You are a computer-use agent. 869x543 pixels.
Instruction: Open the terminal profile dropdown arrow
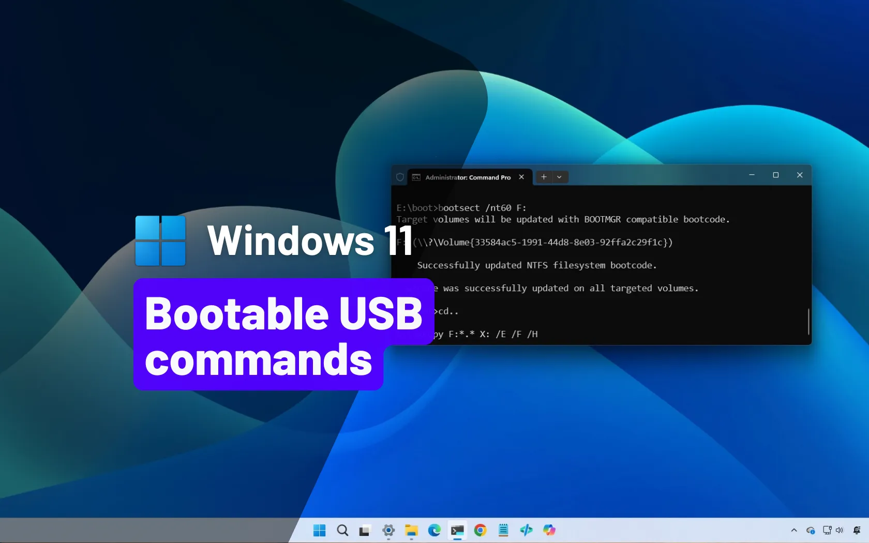click(x=559, y=177)
